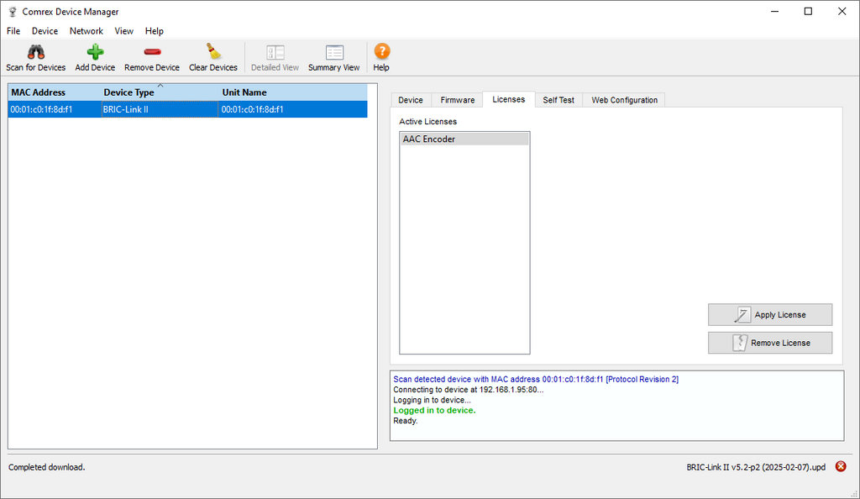Viewport: 860px width, 499px height.
Task: Click the orange Help question mark icon
Action: (x=381, y=52)
